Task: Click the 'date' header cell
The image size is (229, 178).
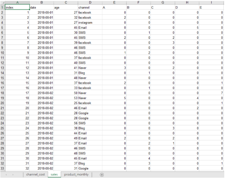Action: pos(42,8)
